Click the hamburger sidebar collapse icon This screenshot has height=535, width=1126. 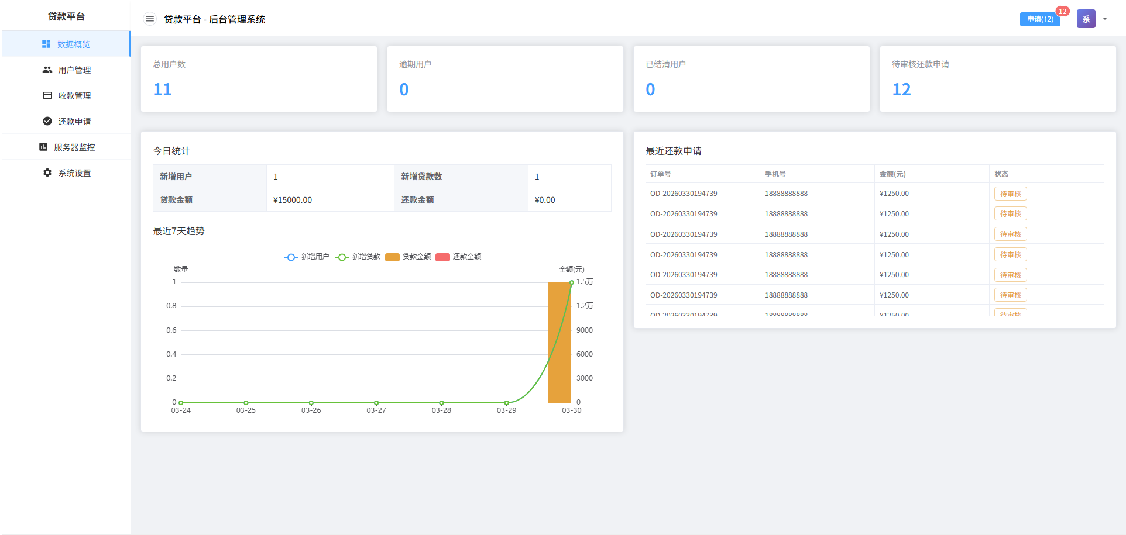pyautogui.click(x=150, y=19)
